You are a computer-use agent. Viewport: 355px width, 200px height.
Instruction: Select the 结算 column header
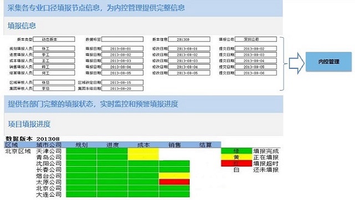coord(205,145)
